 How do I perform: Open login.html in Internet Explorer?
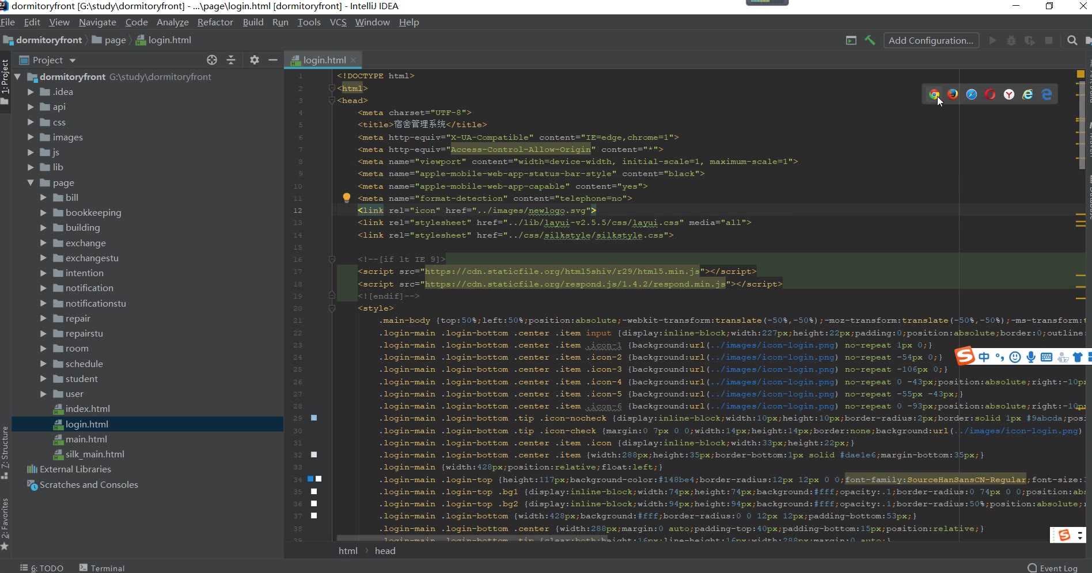[x=1027, y=94]
